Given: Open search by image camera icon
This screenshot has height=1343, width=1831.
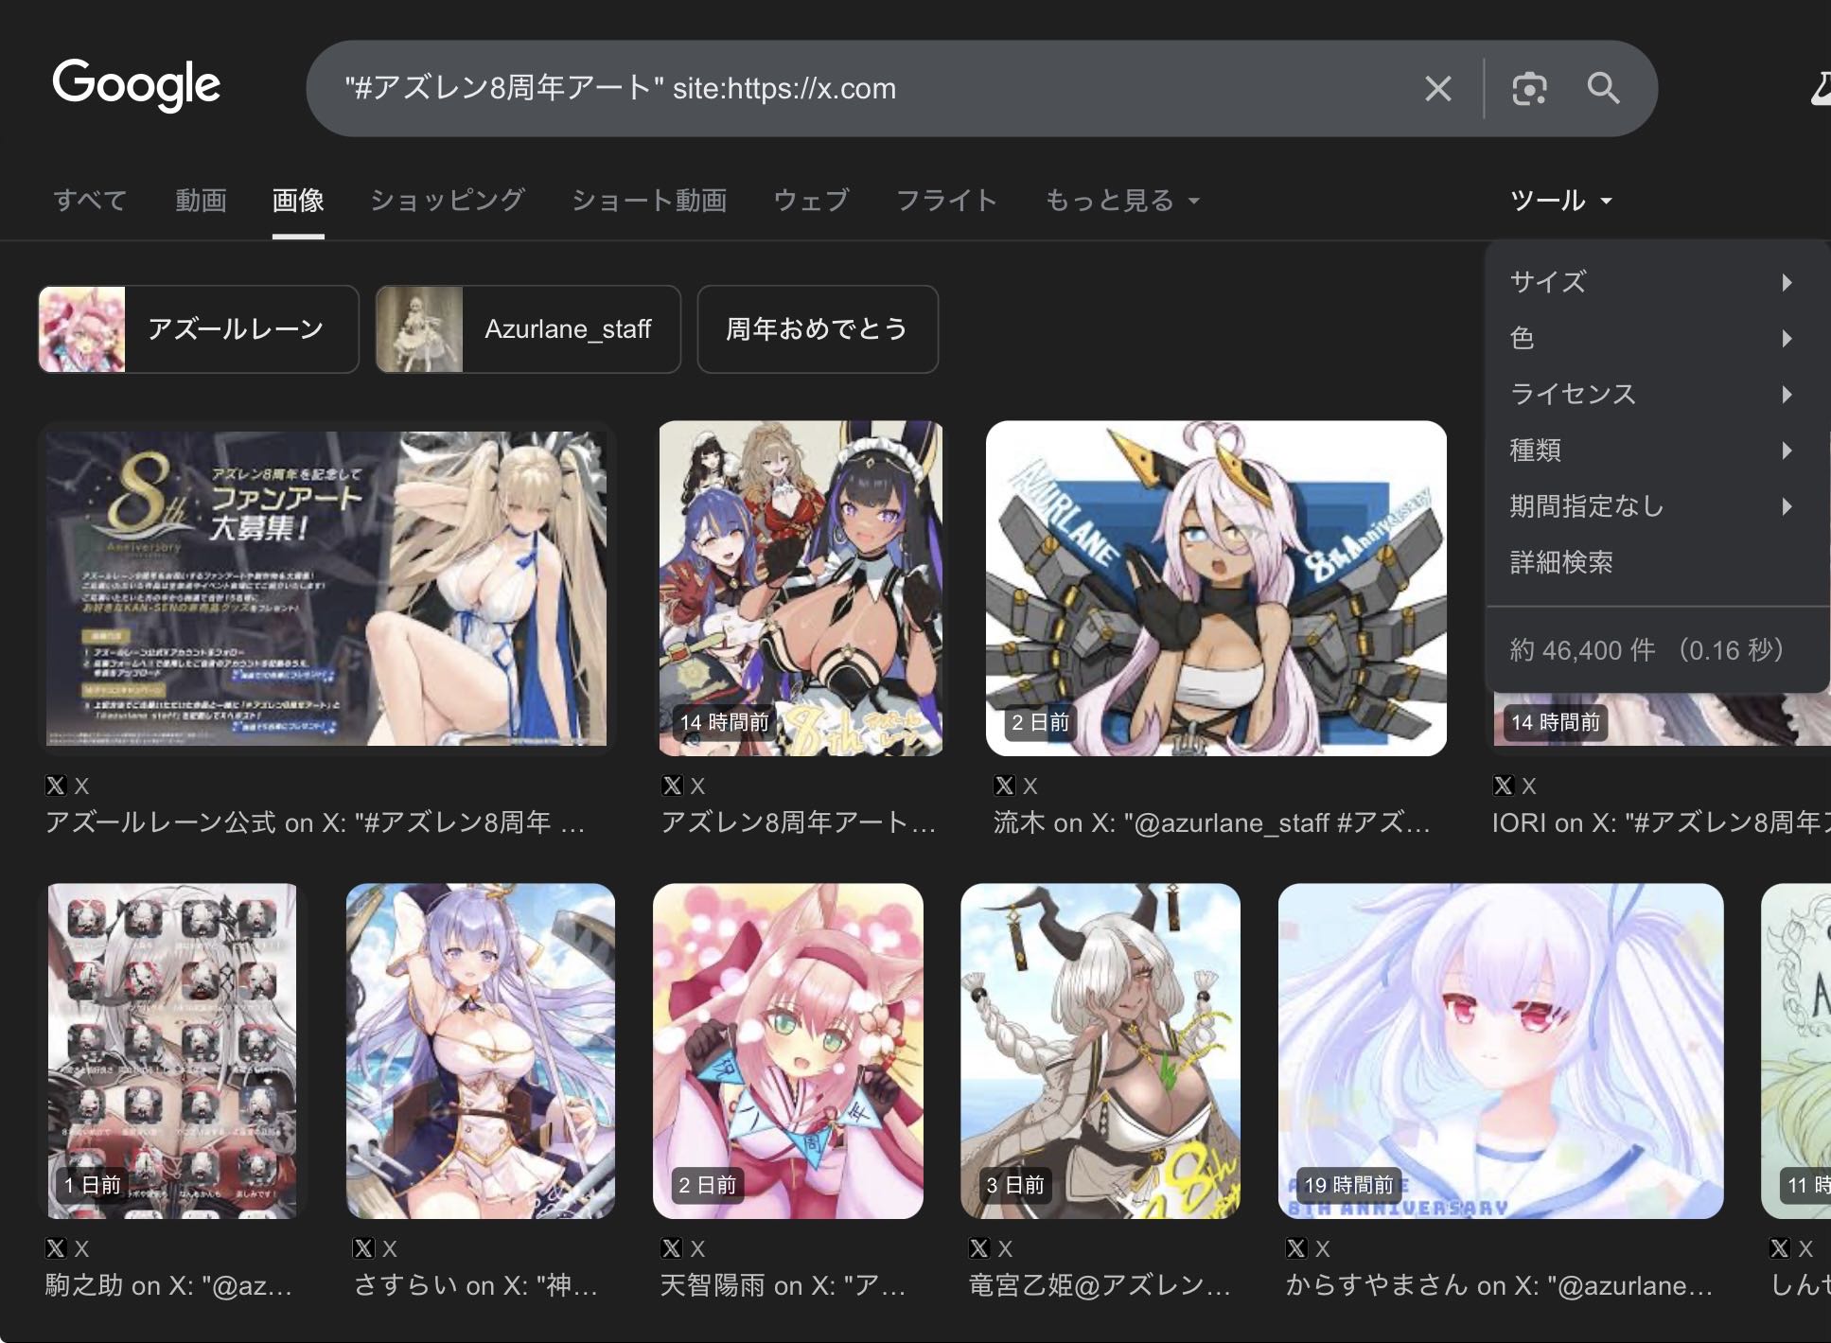Looking at the screenshot, I should click(1529, 89).
